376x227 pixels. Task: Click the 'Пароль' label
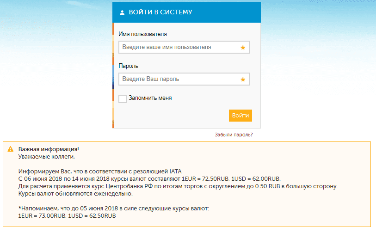coord(128,66)
